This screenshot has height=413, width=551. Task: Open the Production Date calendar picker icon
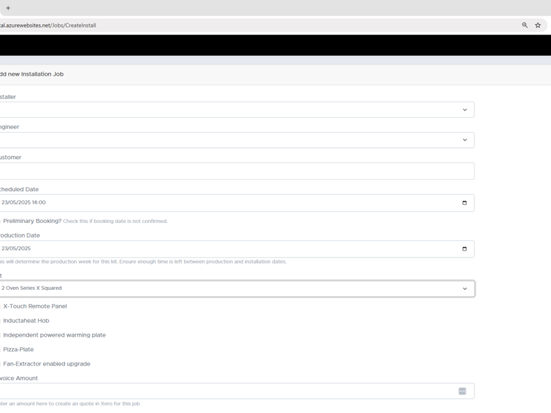(x=466, y=248)
